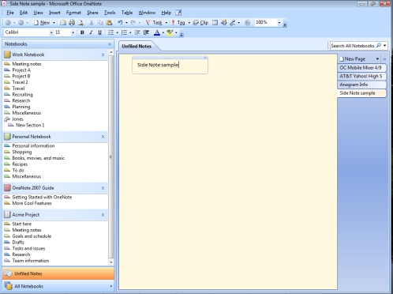Screen dimensions: 393x294
Task: Collapse the OneNote 2007 Guide notebook
Action: (103, 188)
